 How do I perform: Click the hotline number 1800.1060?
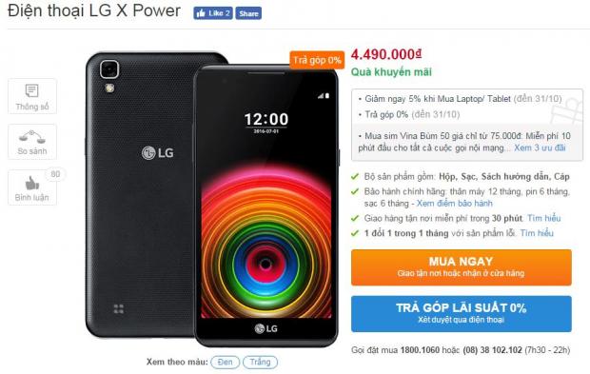(x=420, y=350)
